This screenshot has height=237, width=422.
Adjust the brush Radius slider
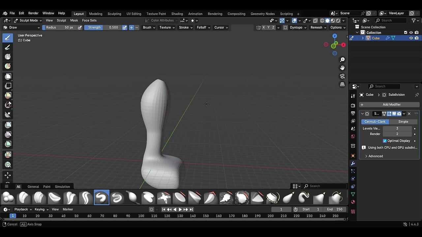(60, 28)
